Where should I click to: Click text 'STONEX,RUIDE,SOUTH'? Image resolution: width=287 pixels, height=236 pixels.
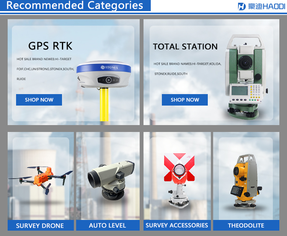(x=171, y=74)
